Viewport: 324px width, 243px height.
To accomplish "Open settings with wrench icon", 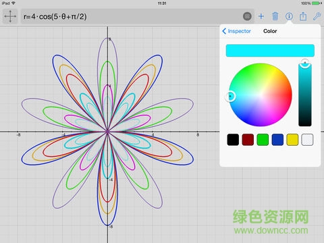I will [x=317, y=16].
